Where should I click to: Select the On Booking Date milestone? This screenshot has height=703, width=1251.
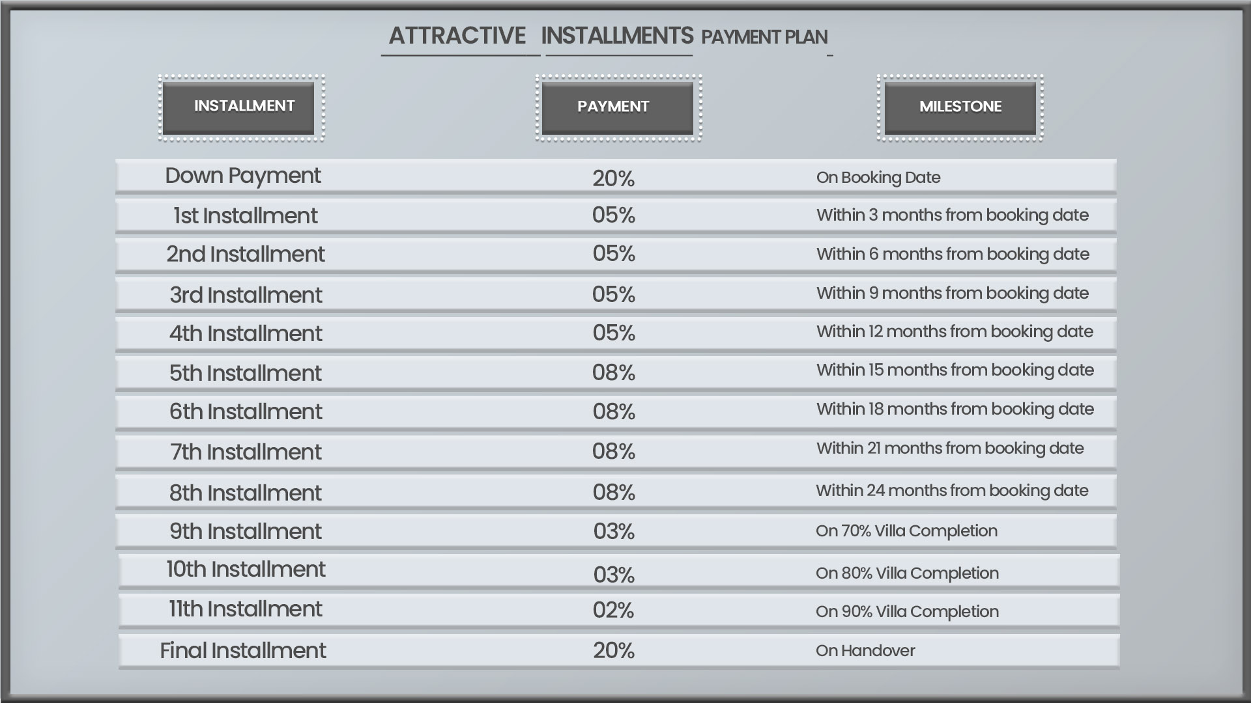pyautogui.click(x=878, y=178)
